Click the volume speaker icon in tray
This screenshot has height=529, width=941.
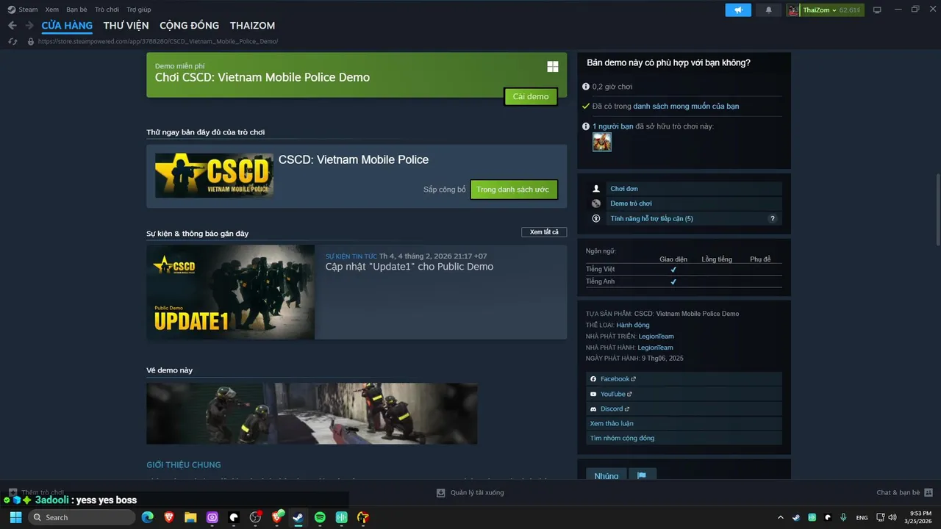(x=892, y=517)
